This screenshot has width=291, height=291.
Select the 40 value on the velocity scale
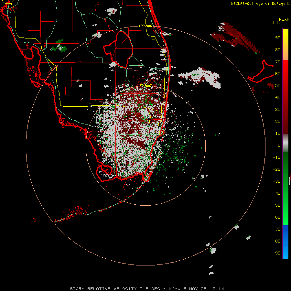click(x=278, y=98)
